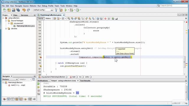The width and height of the screenshot is (189, 106).
Task: Click the Find Selection magnifier in editor toolbar
Action: 69,19
